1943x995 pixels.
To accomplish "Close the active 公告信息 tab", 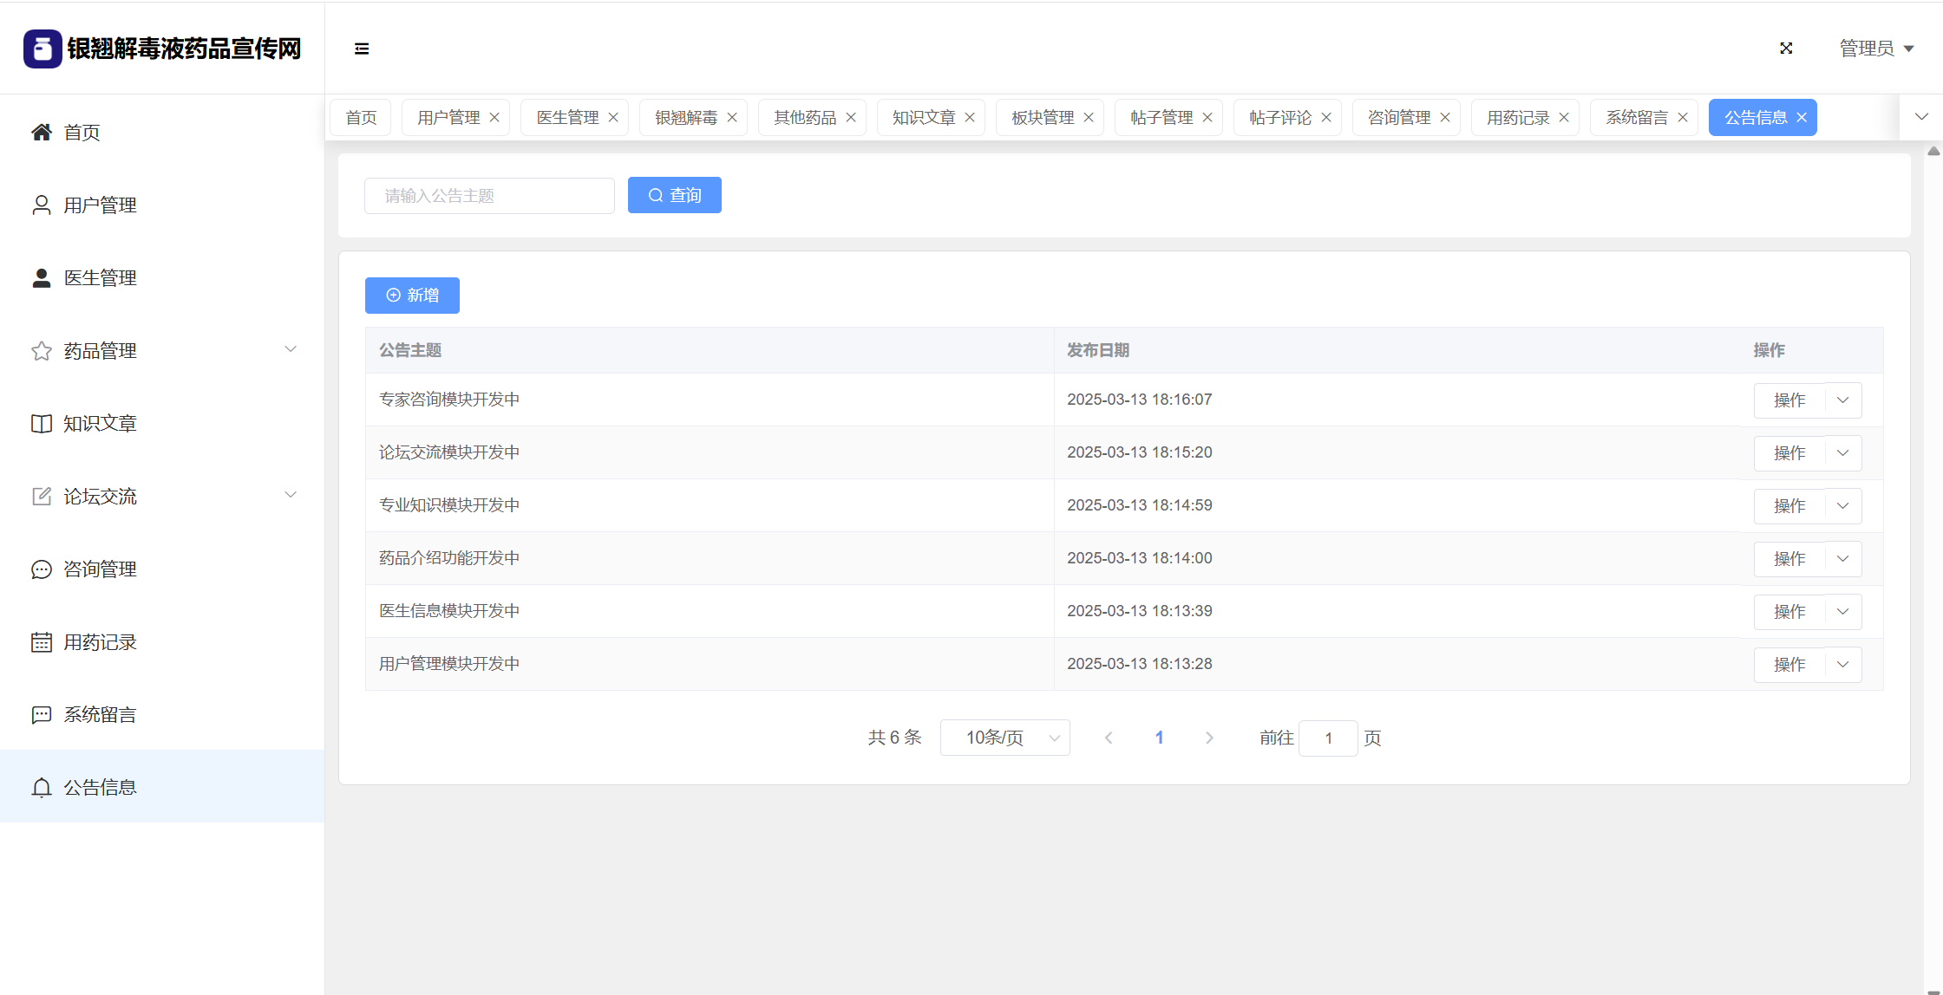I will click(1802, 118).
